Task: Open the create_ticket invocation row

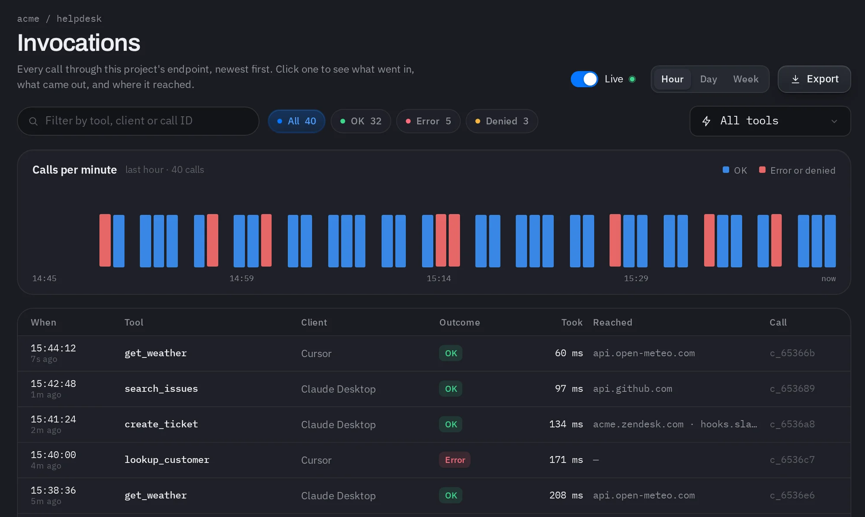Action: tap(434, 424)
